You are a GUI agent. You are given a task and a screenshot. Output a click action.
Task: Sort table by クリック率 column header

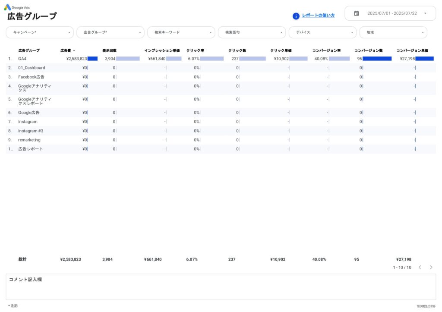click(x=195, y=51)
